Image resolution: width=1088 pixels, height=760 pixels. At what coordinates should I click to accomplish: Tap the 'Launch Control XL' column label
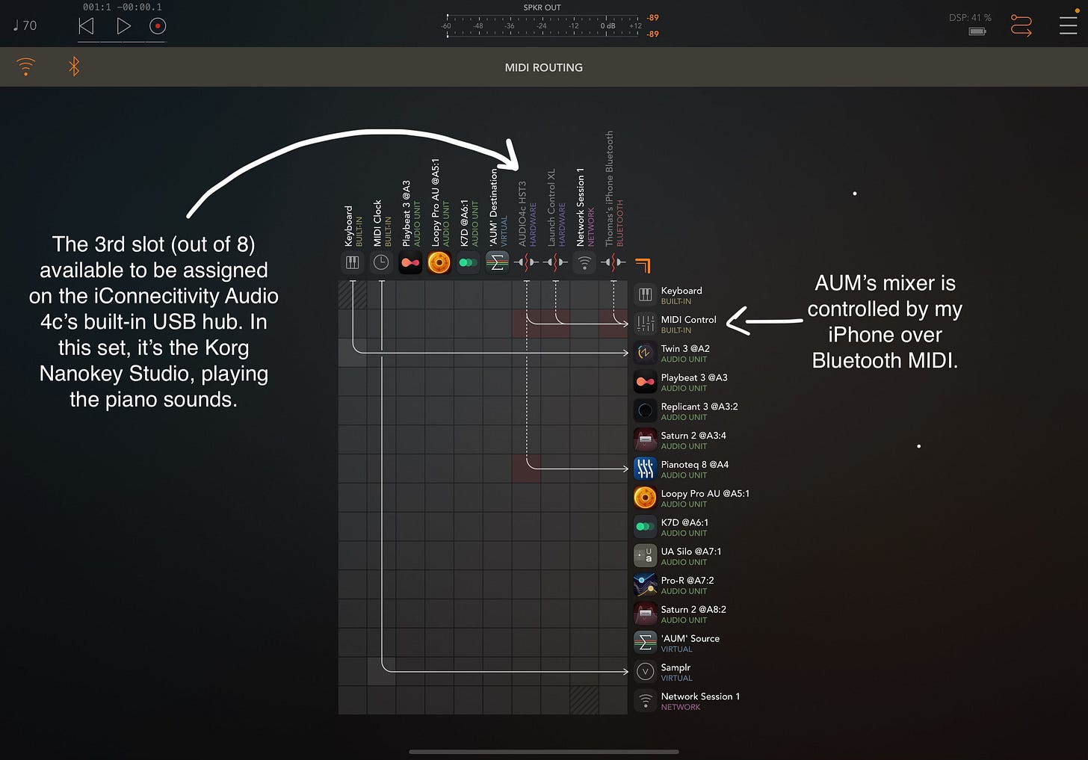pos(551,208)
